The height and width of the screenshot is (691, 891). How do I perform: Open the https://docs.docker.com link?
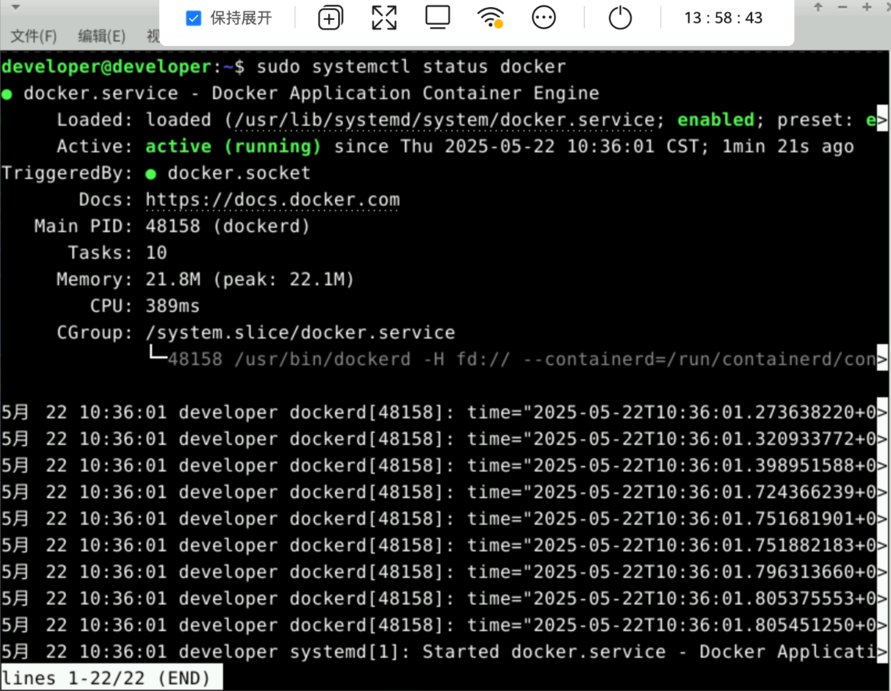tap(272, 199)
